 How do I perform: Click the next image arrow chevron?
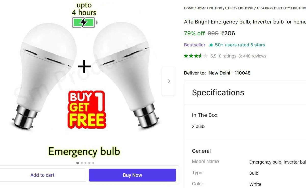click(169, 81)
